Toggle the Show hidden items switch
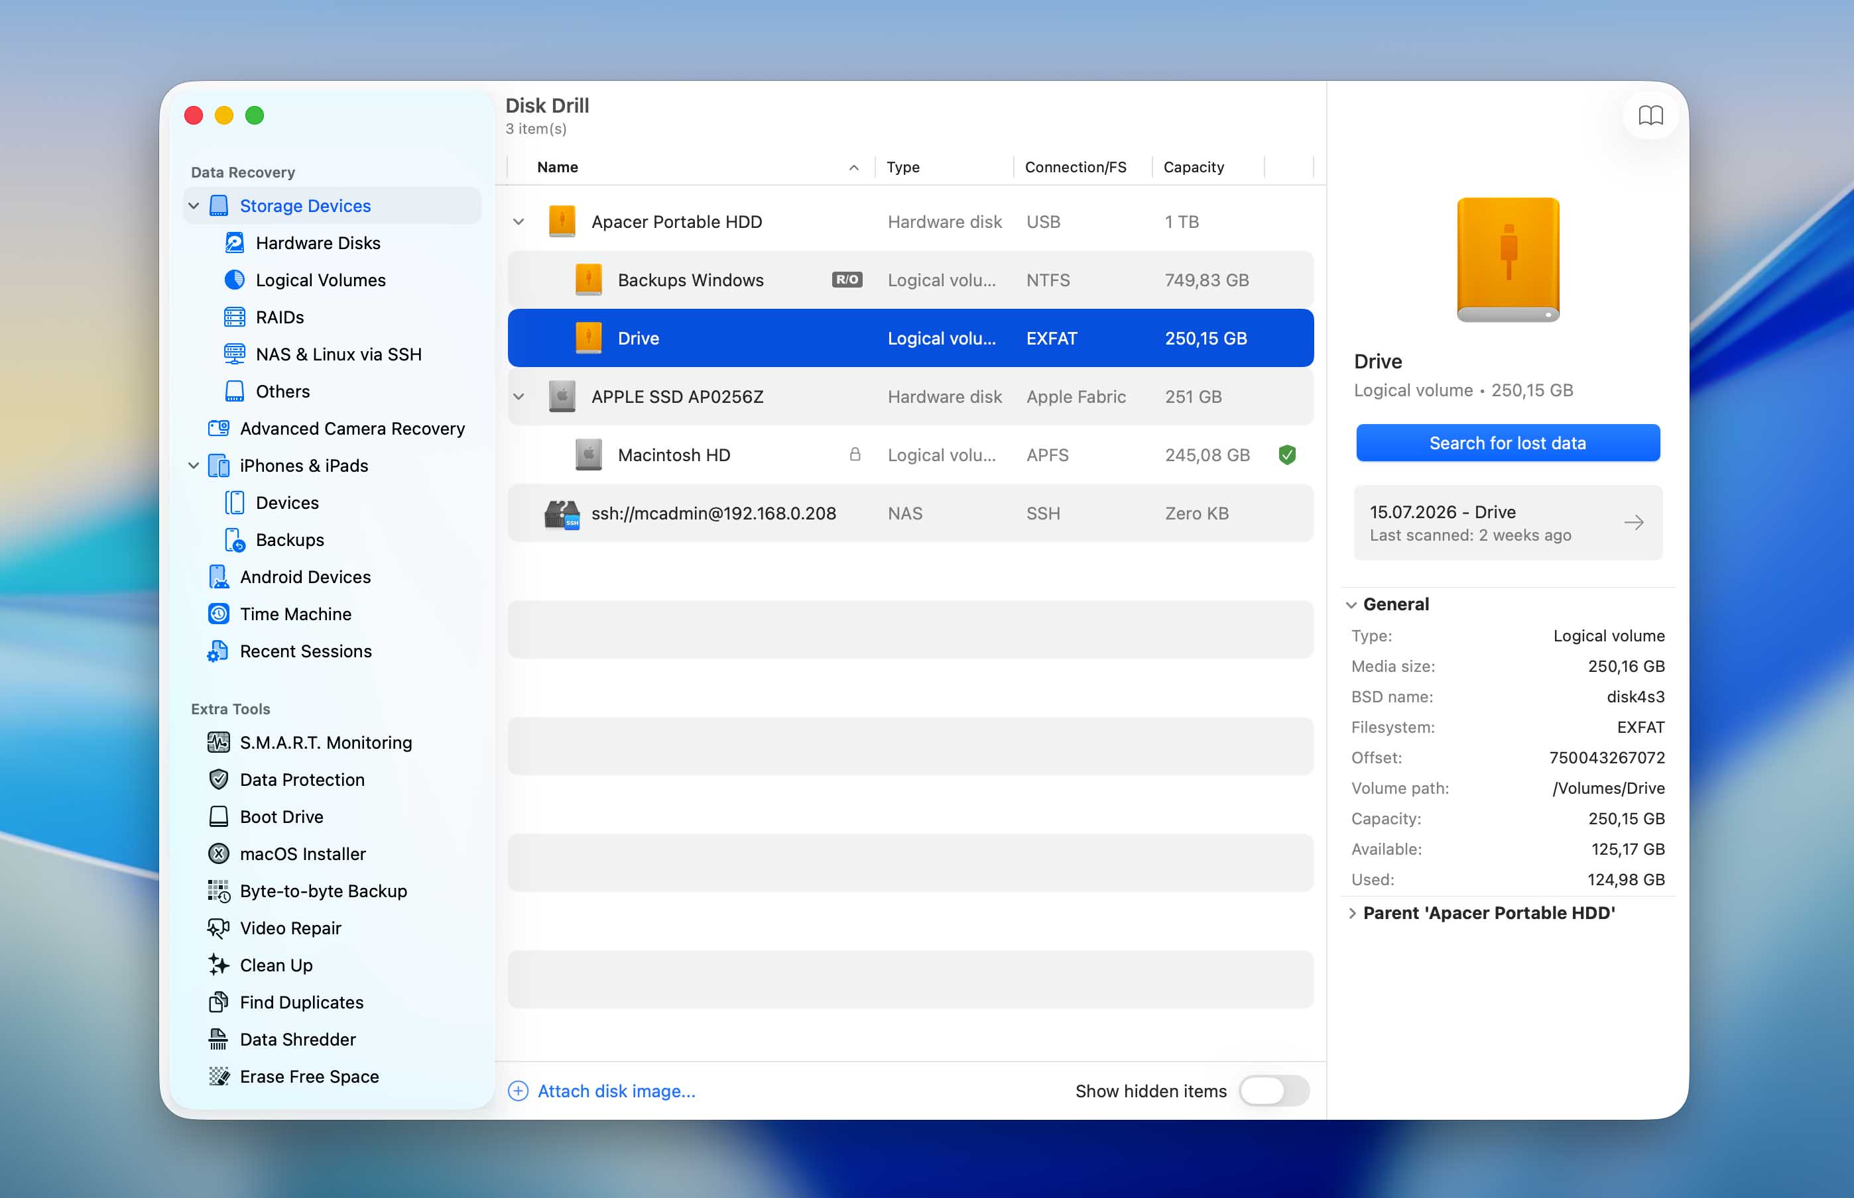The height and width of the screenshot is (1198, 1854). click(x=1274, y=1091)
